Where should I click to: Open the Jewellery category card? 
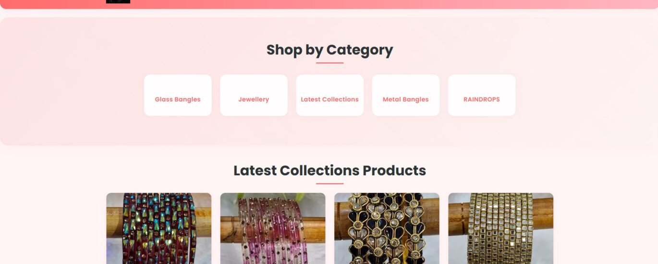(x=254, y=95)
